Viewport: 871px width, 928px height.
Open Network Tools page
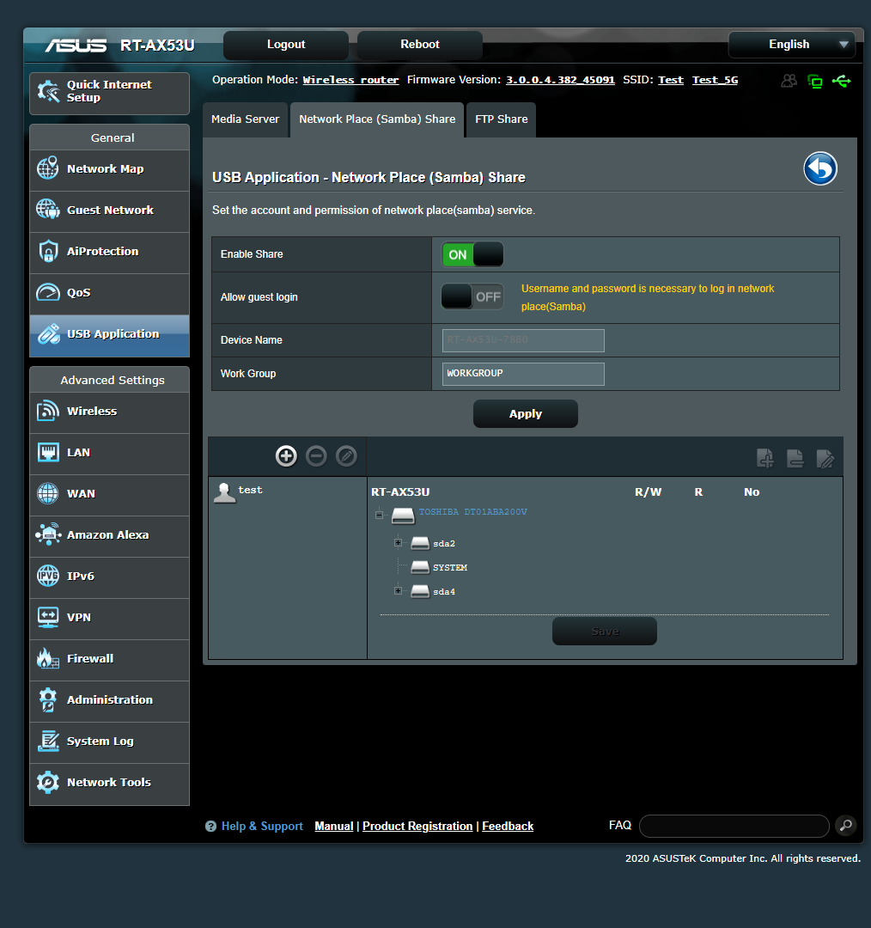pyautogui.click(x=109, y=783)
